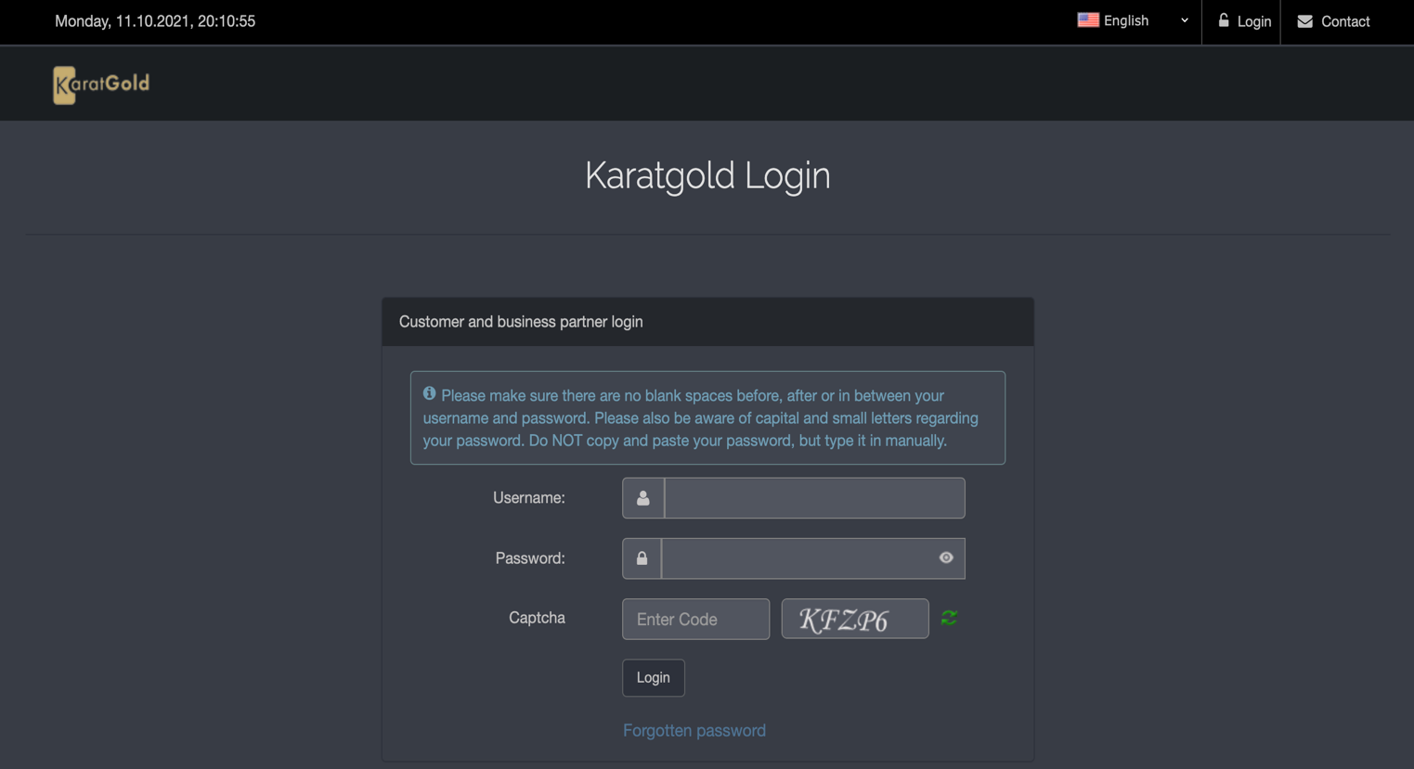Viewport: 1414px width, 769px height.
Task: Click the info icon in the notice box
Action: coord(429,393)
